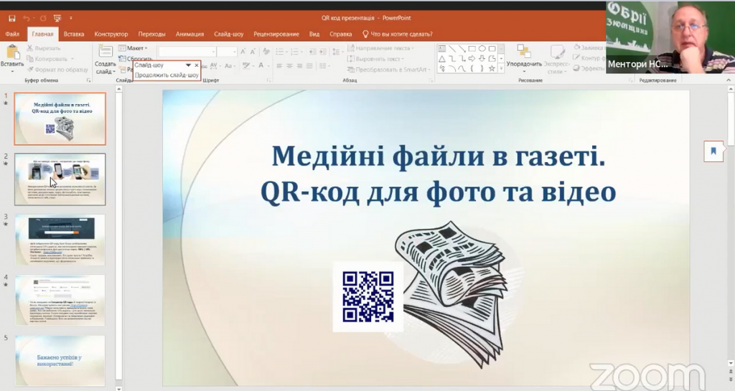Open Выровнять текст dropdown

375,59
